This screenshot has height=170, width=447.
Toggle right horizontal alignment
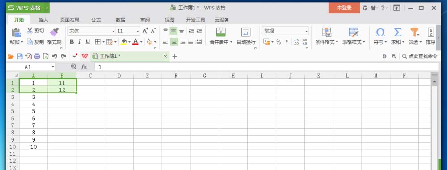pyautogui.click(x=183, y=42)
